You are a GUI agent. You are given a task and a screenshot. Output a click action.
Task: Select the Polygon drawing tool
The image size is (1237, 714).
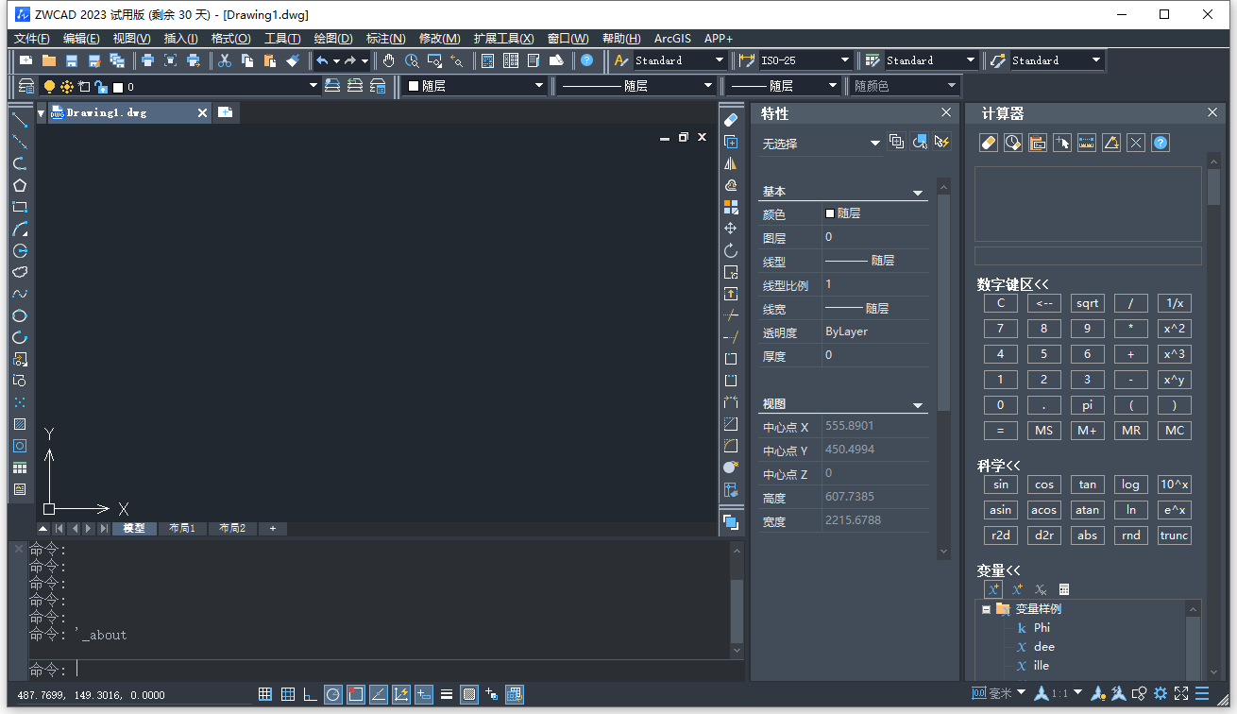20,185
